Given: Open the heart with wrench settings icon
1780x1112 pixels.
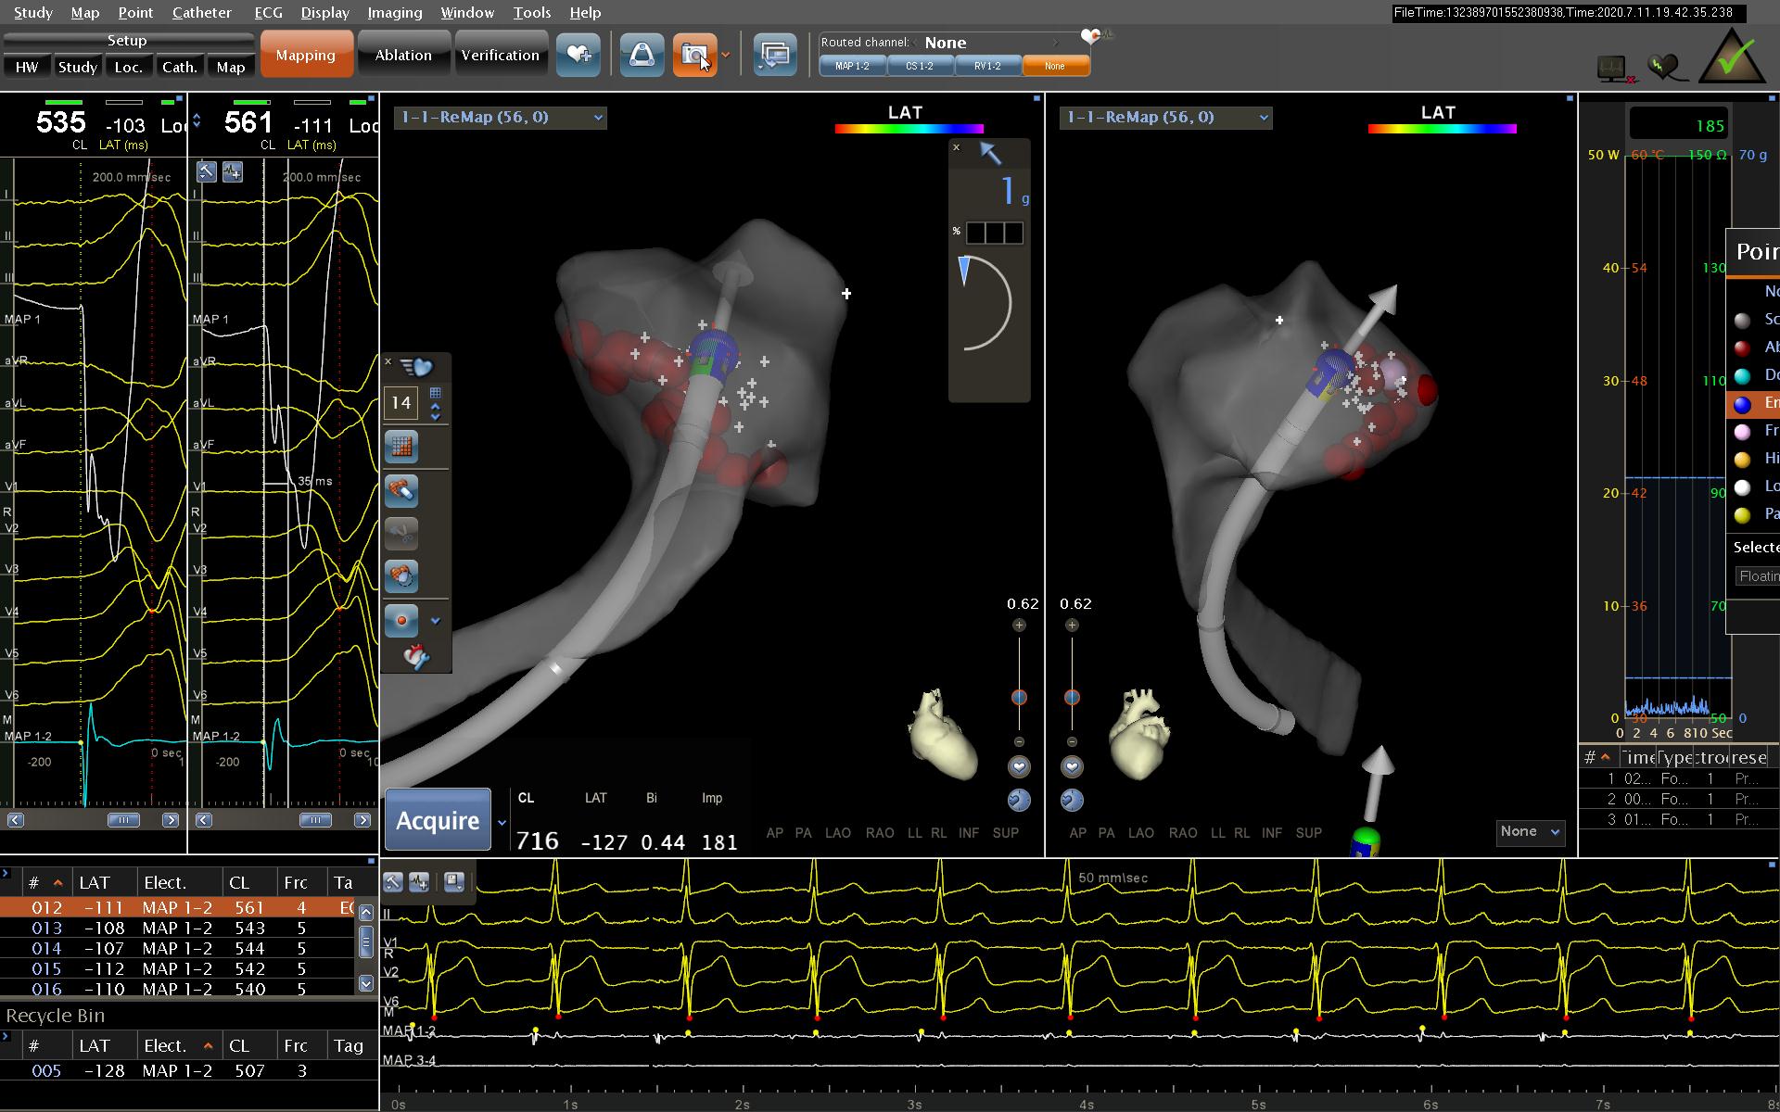Looking at the screenshot, I should [x=416, y=657].
